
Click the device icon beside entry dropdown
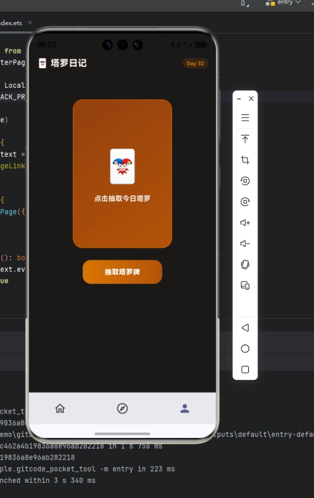[244, 3]
